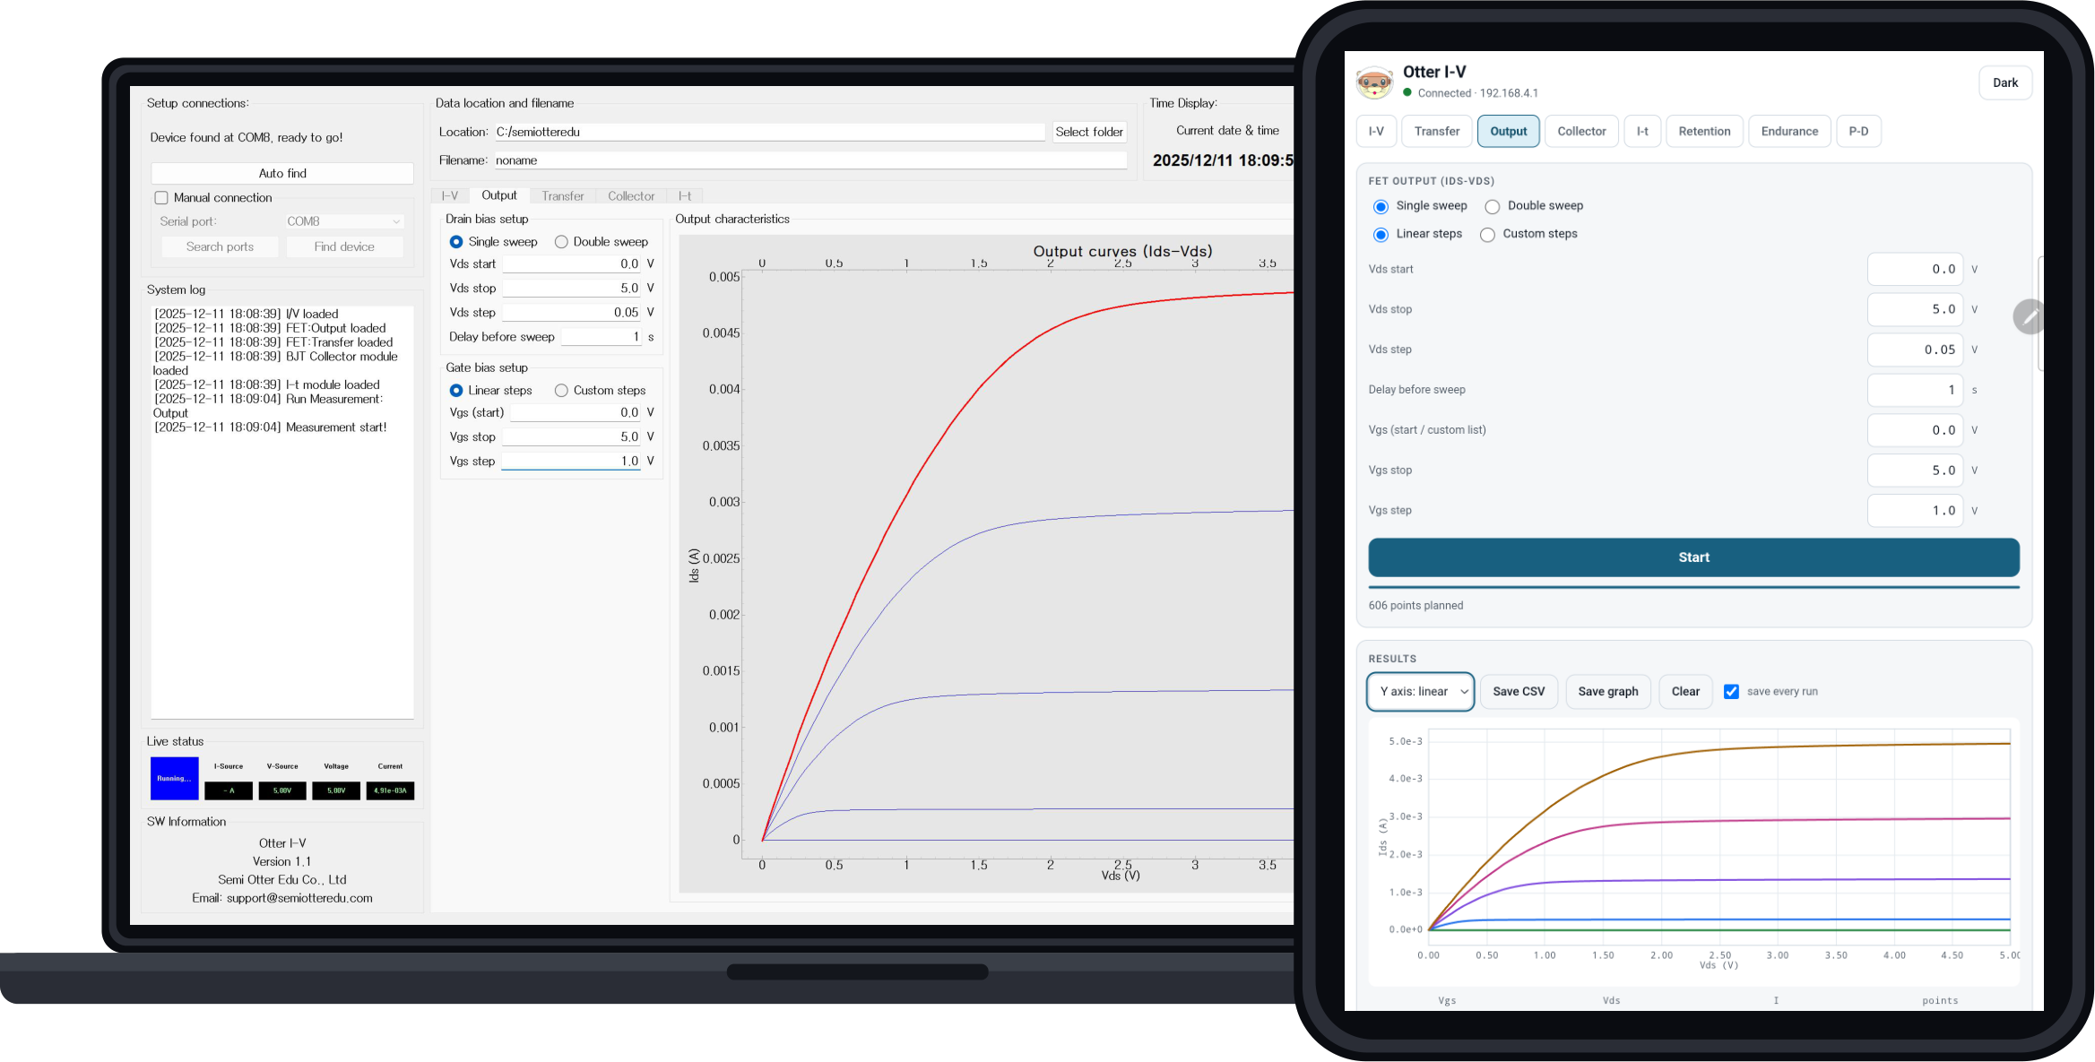Click the Location path input field
The image size is (2095, 1062).
[x=769, y=133]
